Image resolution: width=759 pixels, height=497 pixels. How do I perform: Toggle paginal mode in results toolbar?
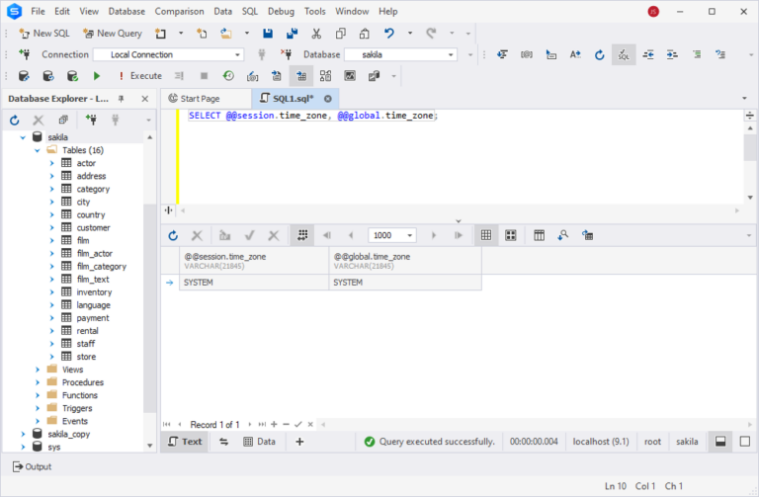[302, 235]
